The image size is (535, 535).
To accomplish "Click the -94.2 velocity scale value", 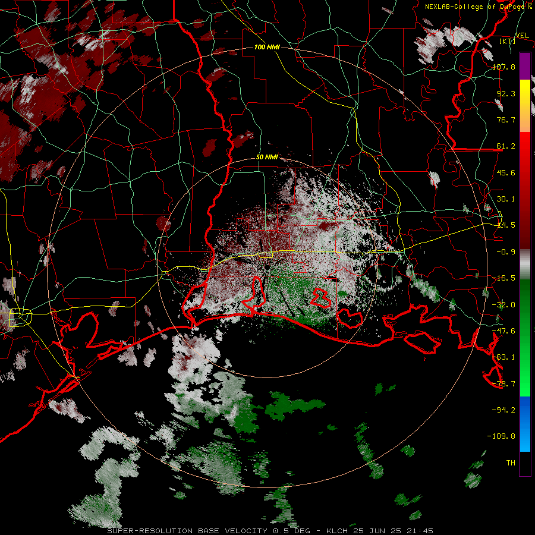I will [x=503, y=410].
